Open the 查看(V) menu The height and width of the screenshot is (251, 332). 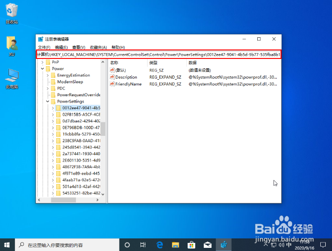tap(79, 47)
